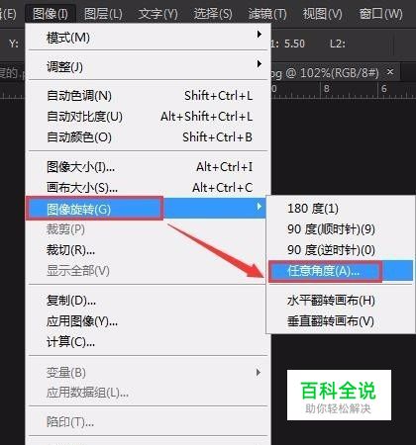Select 图像旋转(G) submenu entry
This screenshot has width=416, height=445.
(x=146, y=209)
